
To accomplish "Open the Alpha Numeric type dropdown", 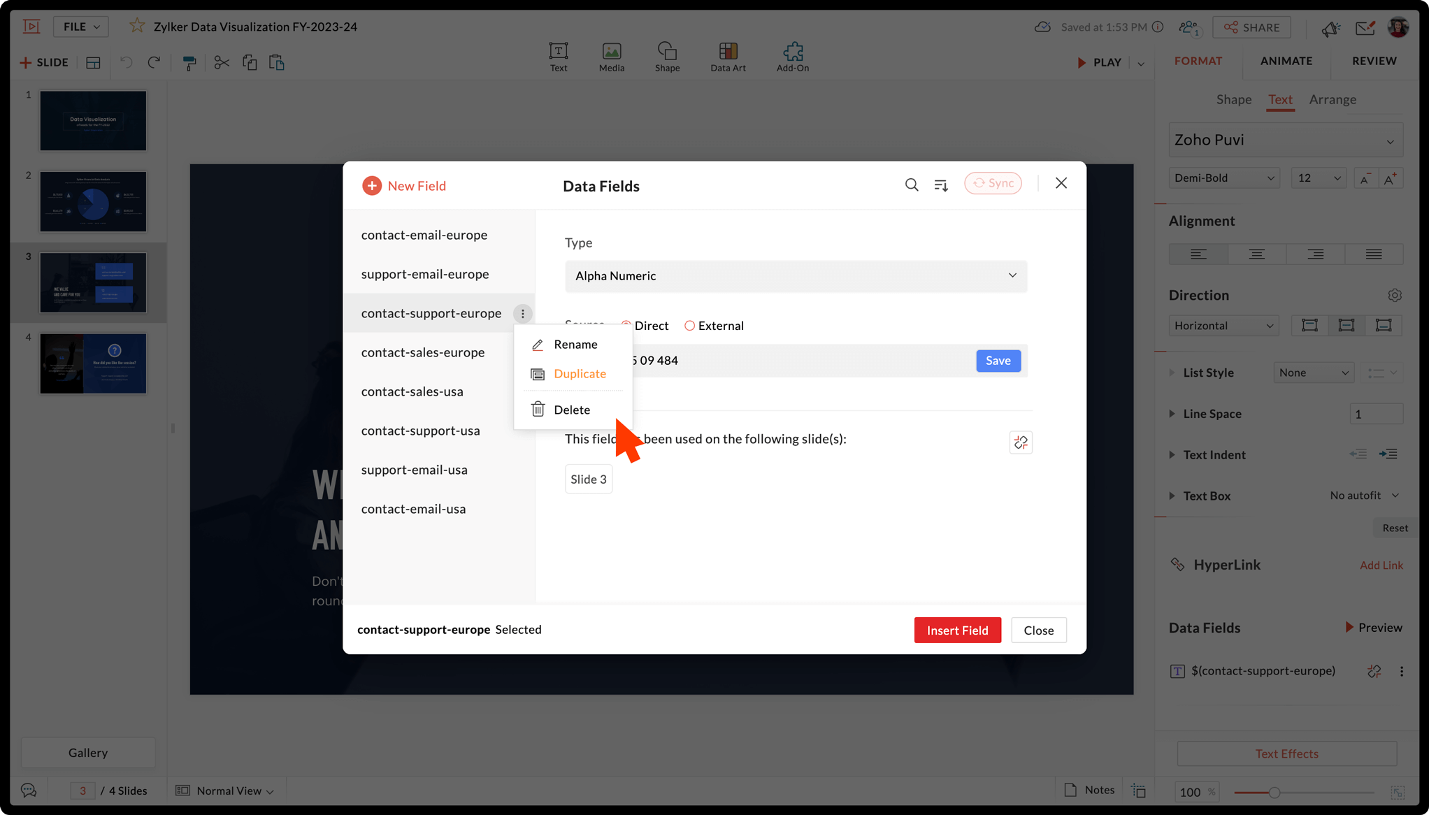I will click(x=796, y=276).
